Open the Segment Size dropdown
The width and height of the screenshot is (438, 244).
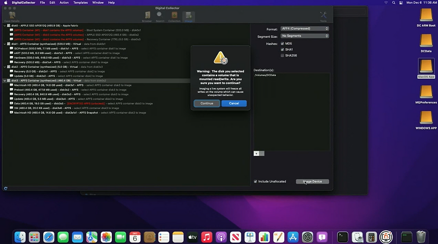tap(305, 36)
